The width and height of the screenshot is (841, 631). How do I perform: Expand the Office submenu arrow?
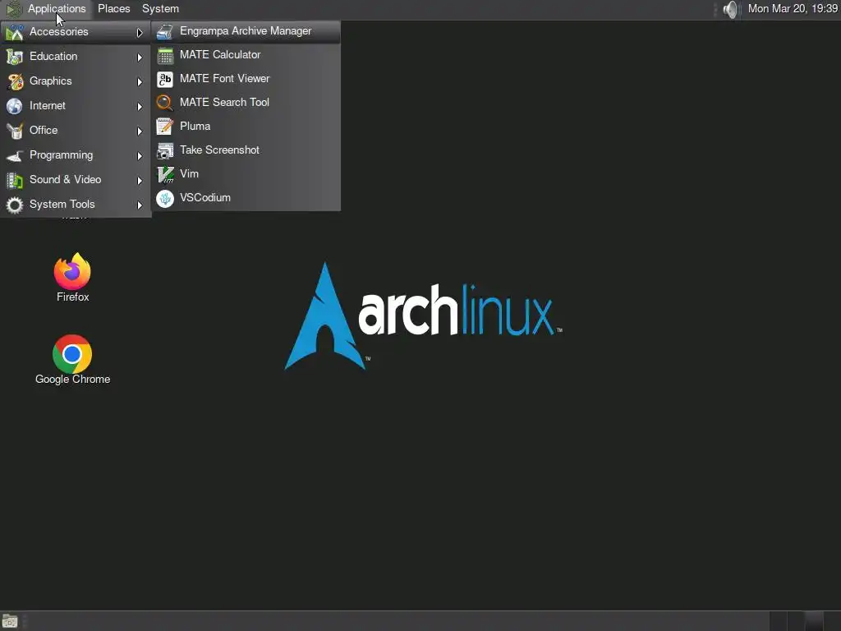140,131
